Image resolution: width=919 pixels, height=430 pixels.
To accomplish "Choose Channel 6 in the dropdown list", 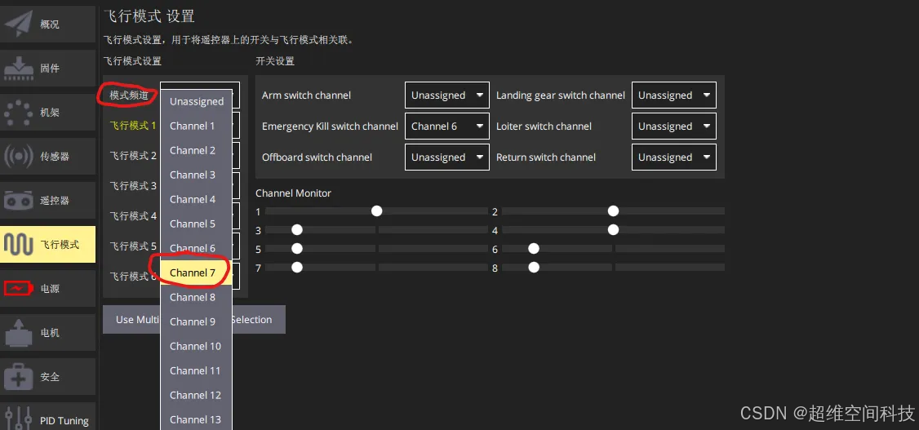I will tap(197, 248).
